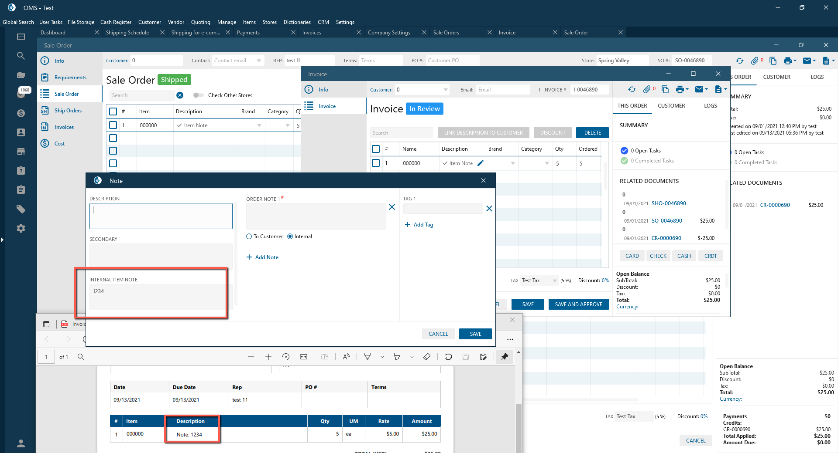Clear the Sale Order search field with X icon
The height and width of the screenshot is (453, 838).
(180, 95)
